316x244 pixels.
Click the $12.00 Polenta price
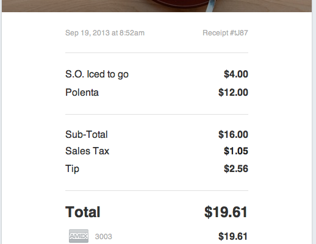[x=233, y=92]
